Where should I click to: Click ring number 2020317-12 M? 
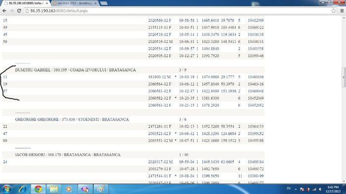click(x=160, y=161)
